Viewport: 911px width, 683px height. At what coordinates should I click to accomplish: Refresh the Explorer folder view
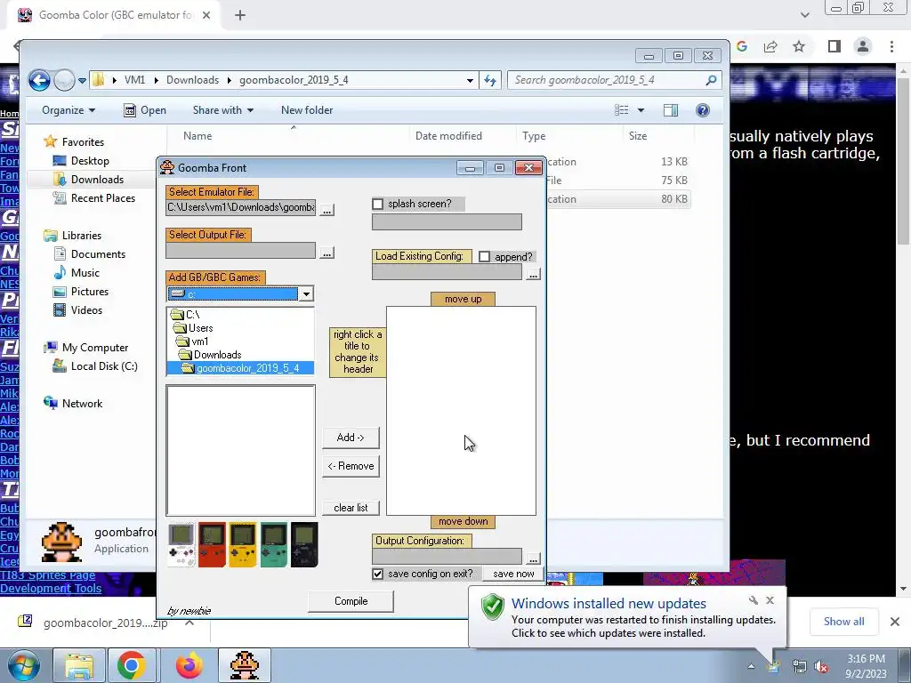[x=490, y=80]
